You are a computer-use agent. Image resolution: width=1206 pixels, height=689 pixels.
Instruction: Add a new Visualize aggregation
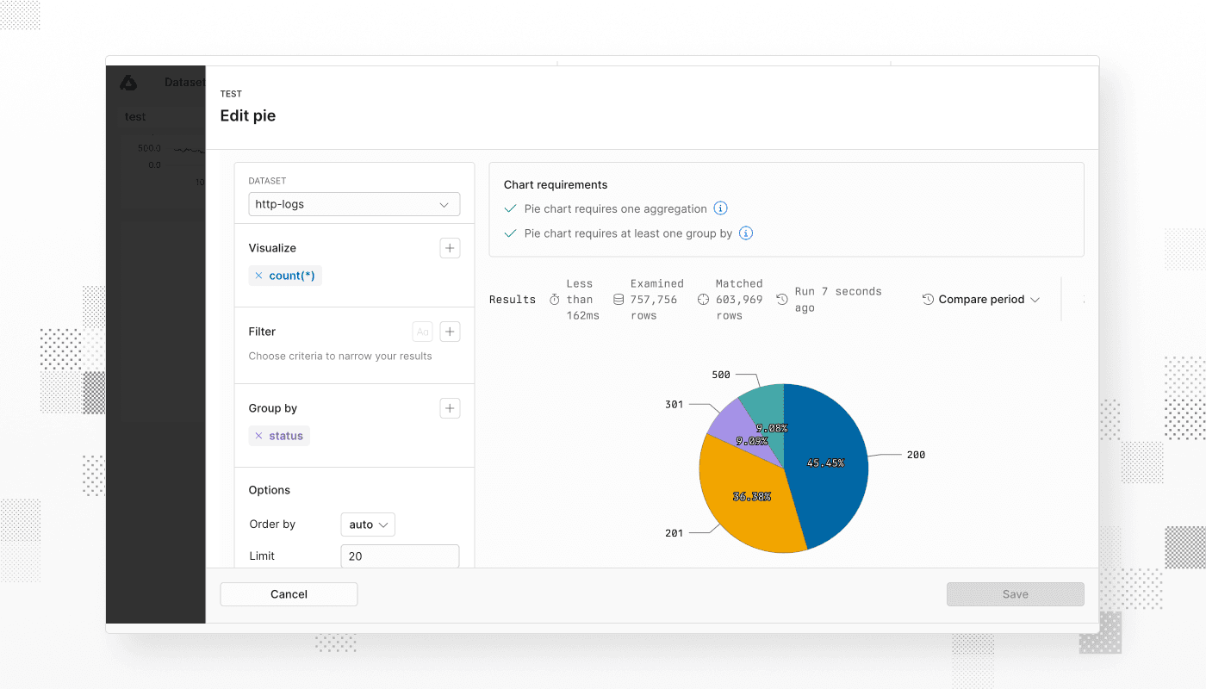[x=450, y=248]
